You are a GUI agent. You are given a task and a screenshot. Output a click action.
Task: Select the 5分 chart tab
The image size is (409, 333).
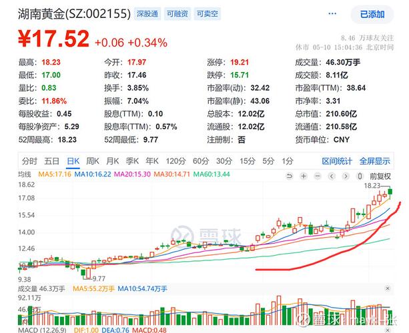[268, 161]
